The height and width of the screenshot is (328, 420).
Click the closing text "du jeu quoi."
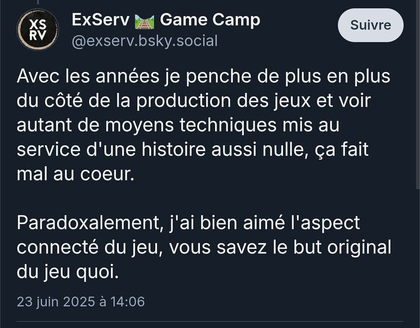(x=68, y=272)
